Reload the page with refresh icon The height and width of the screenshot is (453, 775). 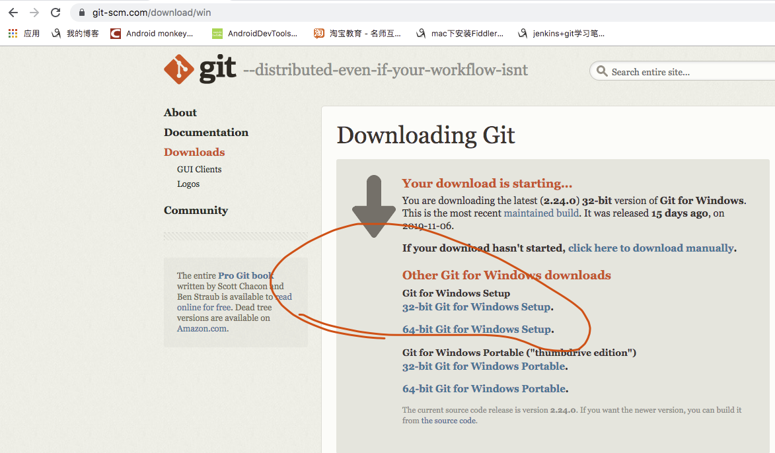[x=55, y=13]
